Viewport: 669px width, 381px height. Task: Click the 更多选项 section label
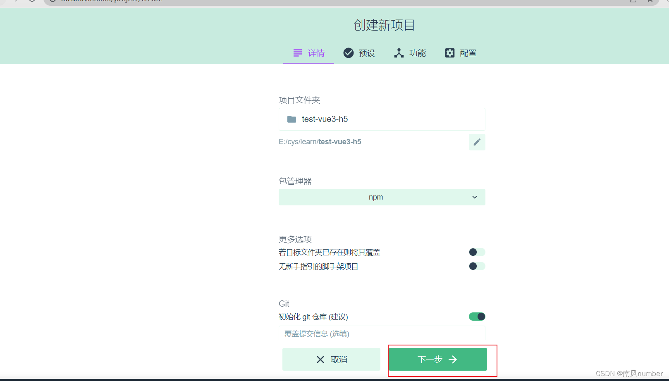click(295, 239)
